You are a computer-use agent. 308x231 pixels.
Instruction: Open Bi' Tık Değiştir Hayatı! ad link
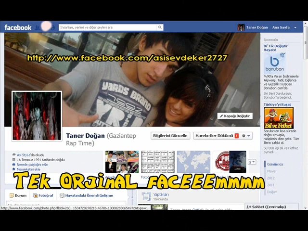(x=275, y=48)
